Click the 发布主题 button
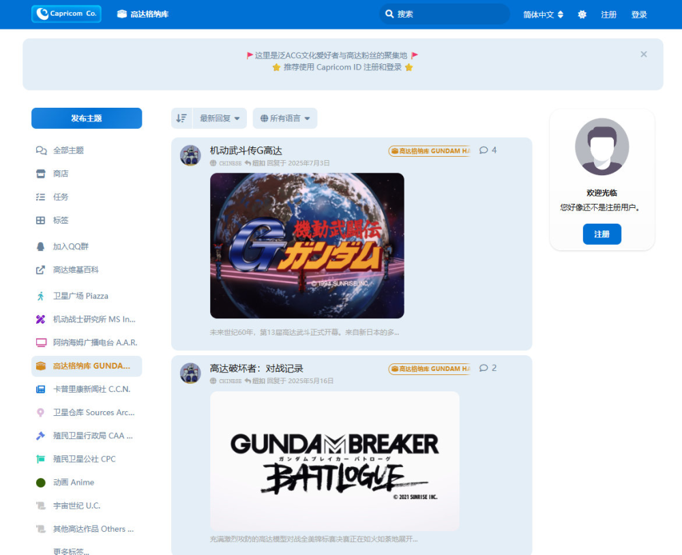Viewport: 682px width, 555px height. pyautogui.click(x=87, y=118)
